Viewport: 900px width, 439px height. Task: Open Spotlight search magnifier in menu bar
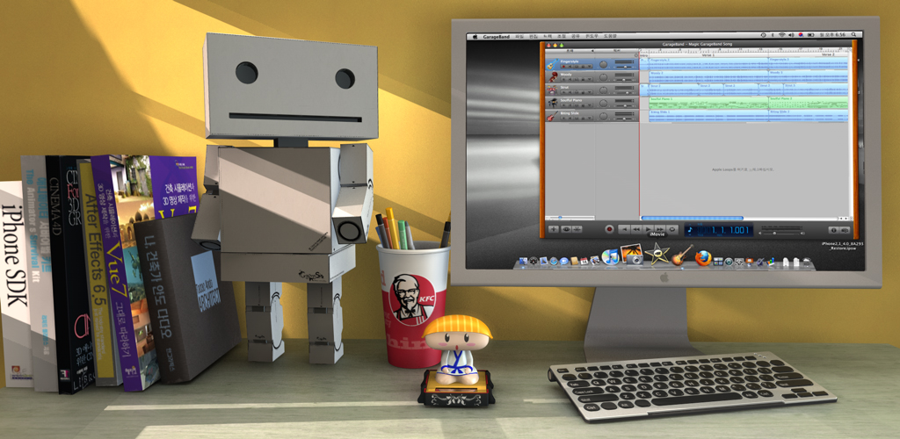853,35
